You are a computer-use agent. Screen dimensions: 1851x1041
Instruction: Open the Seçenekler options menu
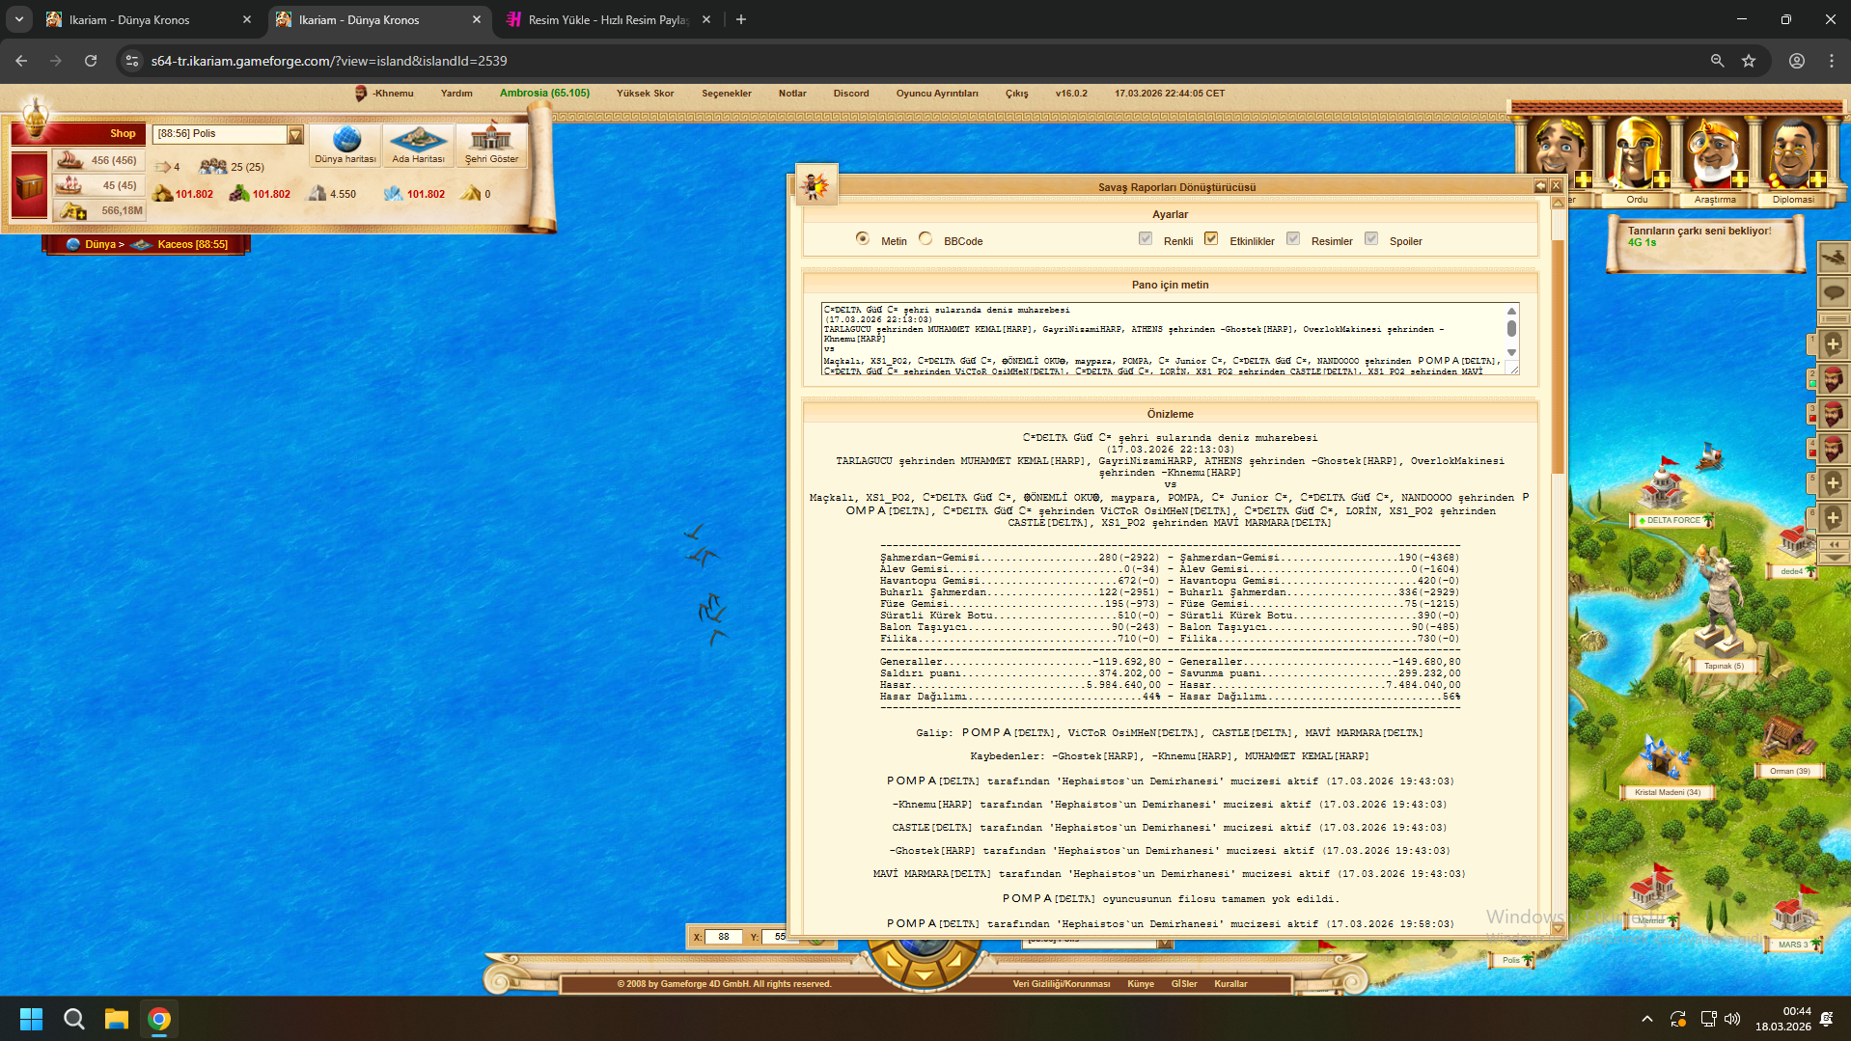(x=726, y=94)
